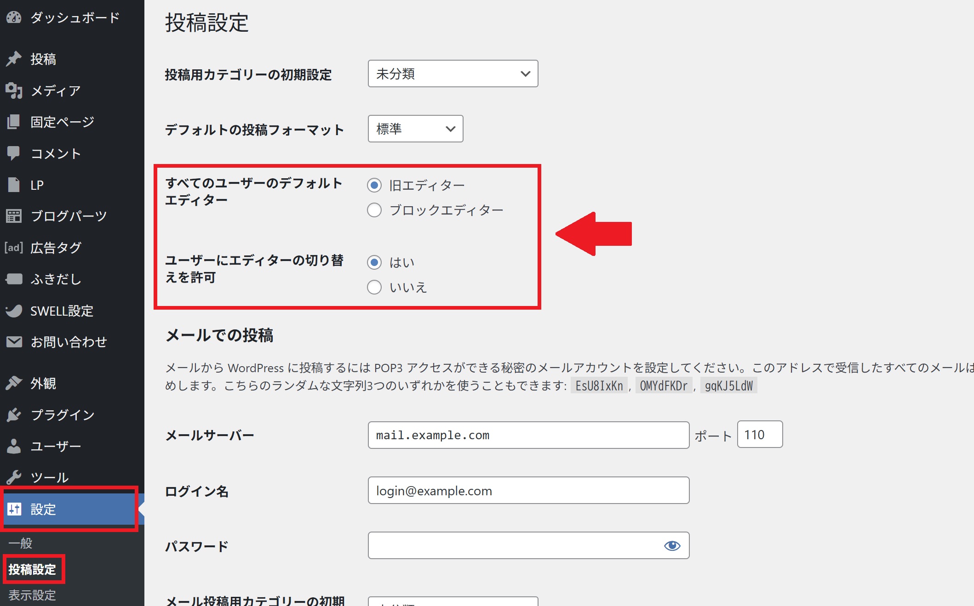Choose いいえ for editor switching
974x606 pixels.
click(x=374, y=287)
